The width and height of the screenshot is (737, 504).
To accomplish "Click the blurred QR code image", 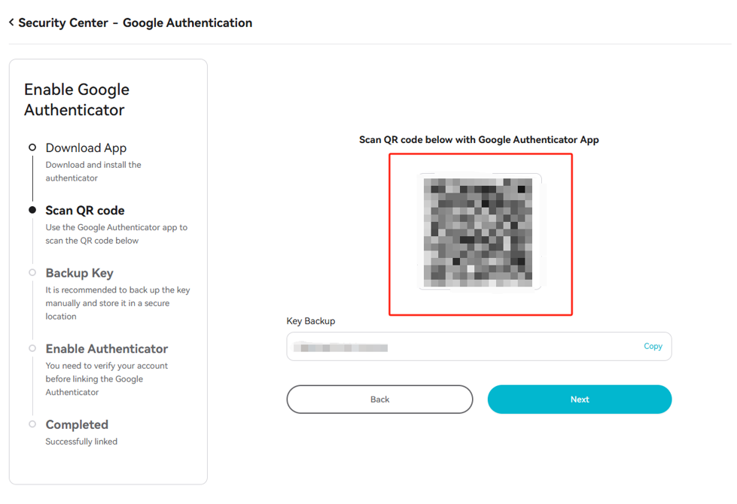I will point(479,232).
